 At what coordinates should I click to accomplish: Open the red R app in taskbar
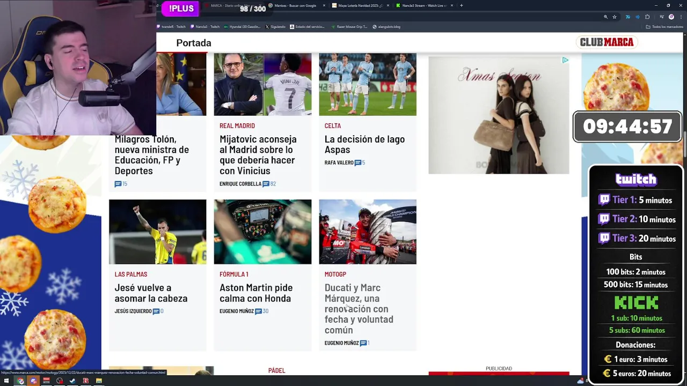click(86, 381)
